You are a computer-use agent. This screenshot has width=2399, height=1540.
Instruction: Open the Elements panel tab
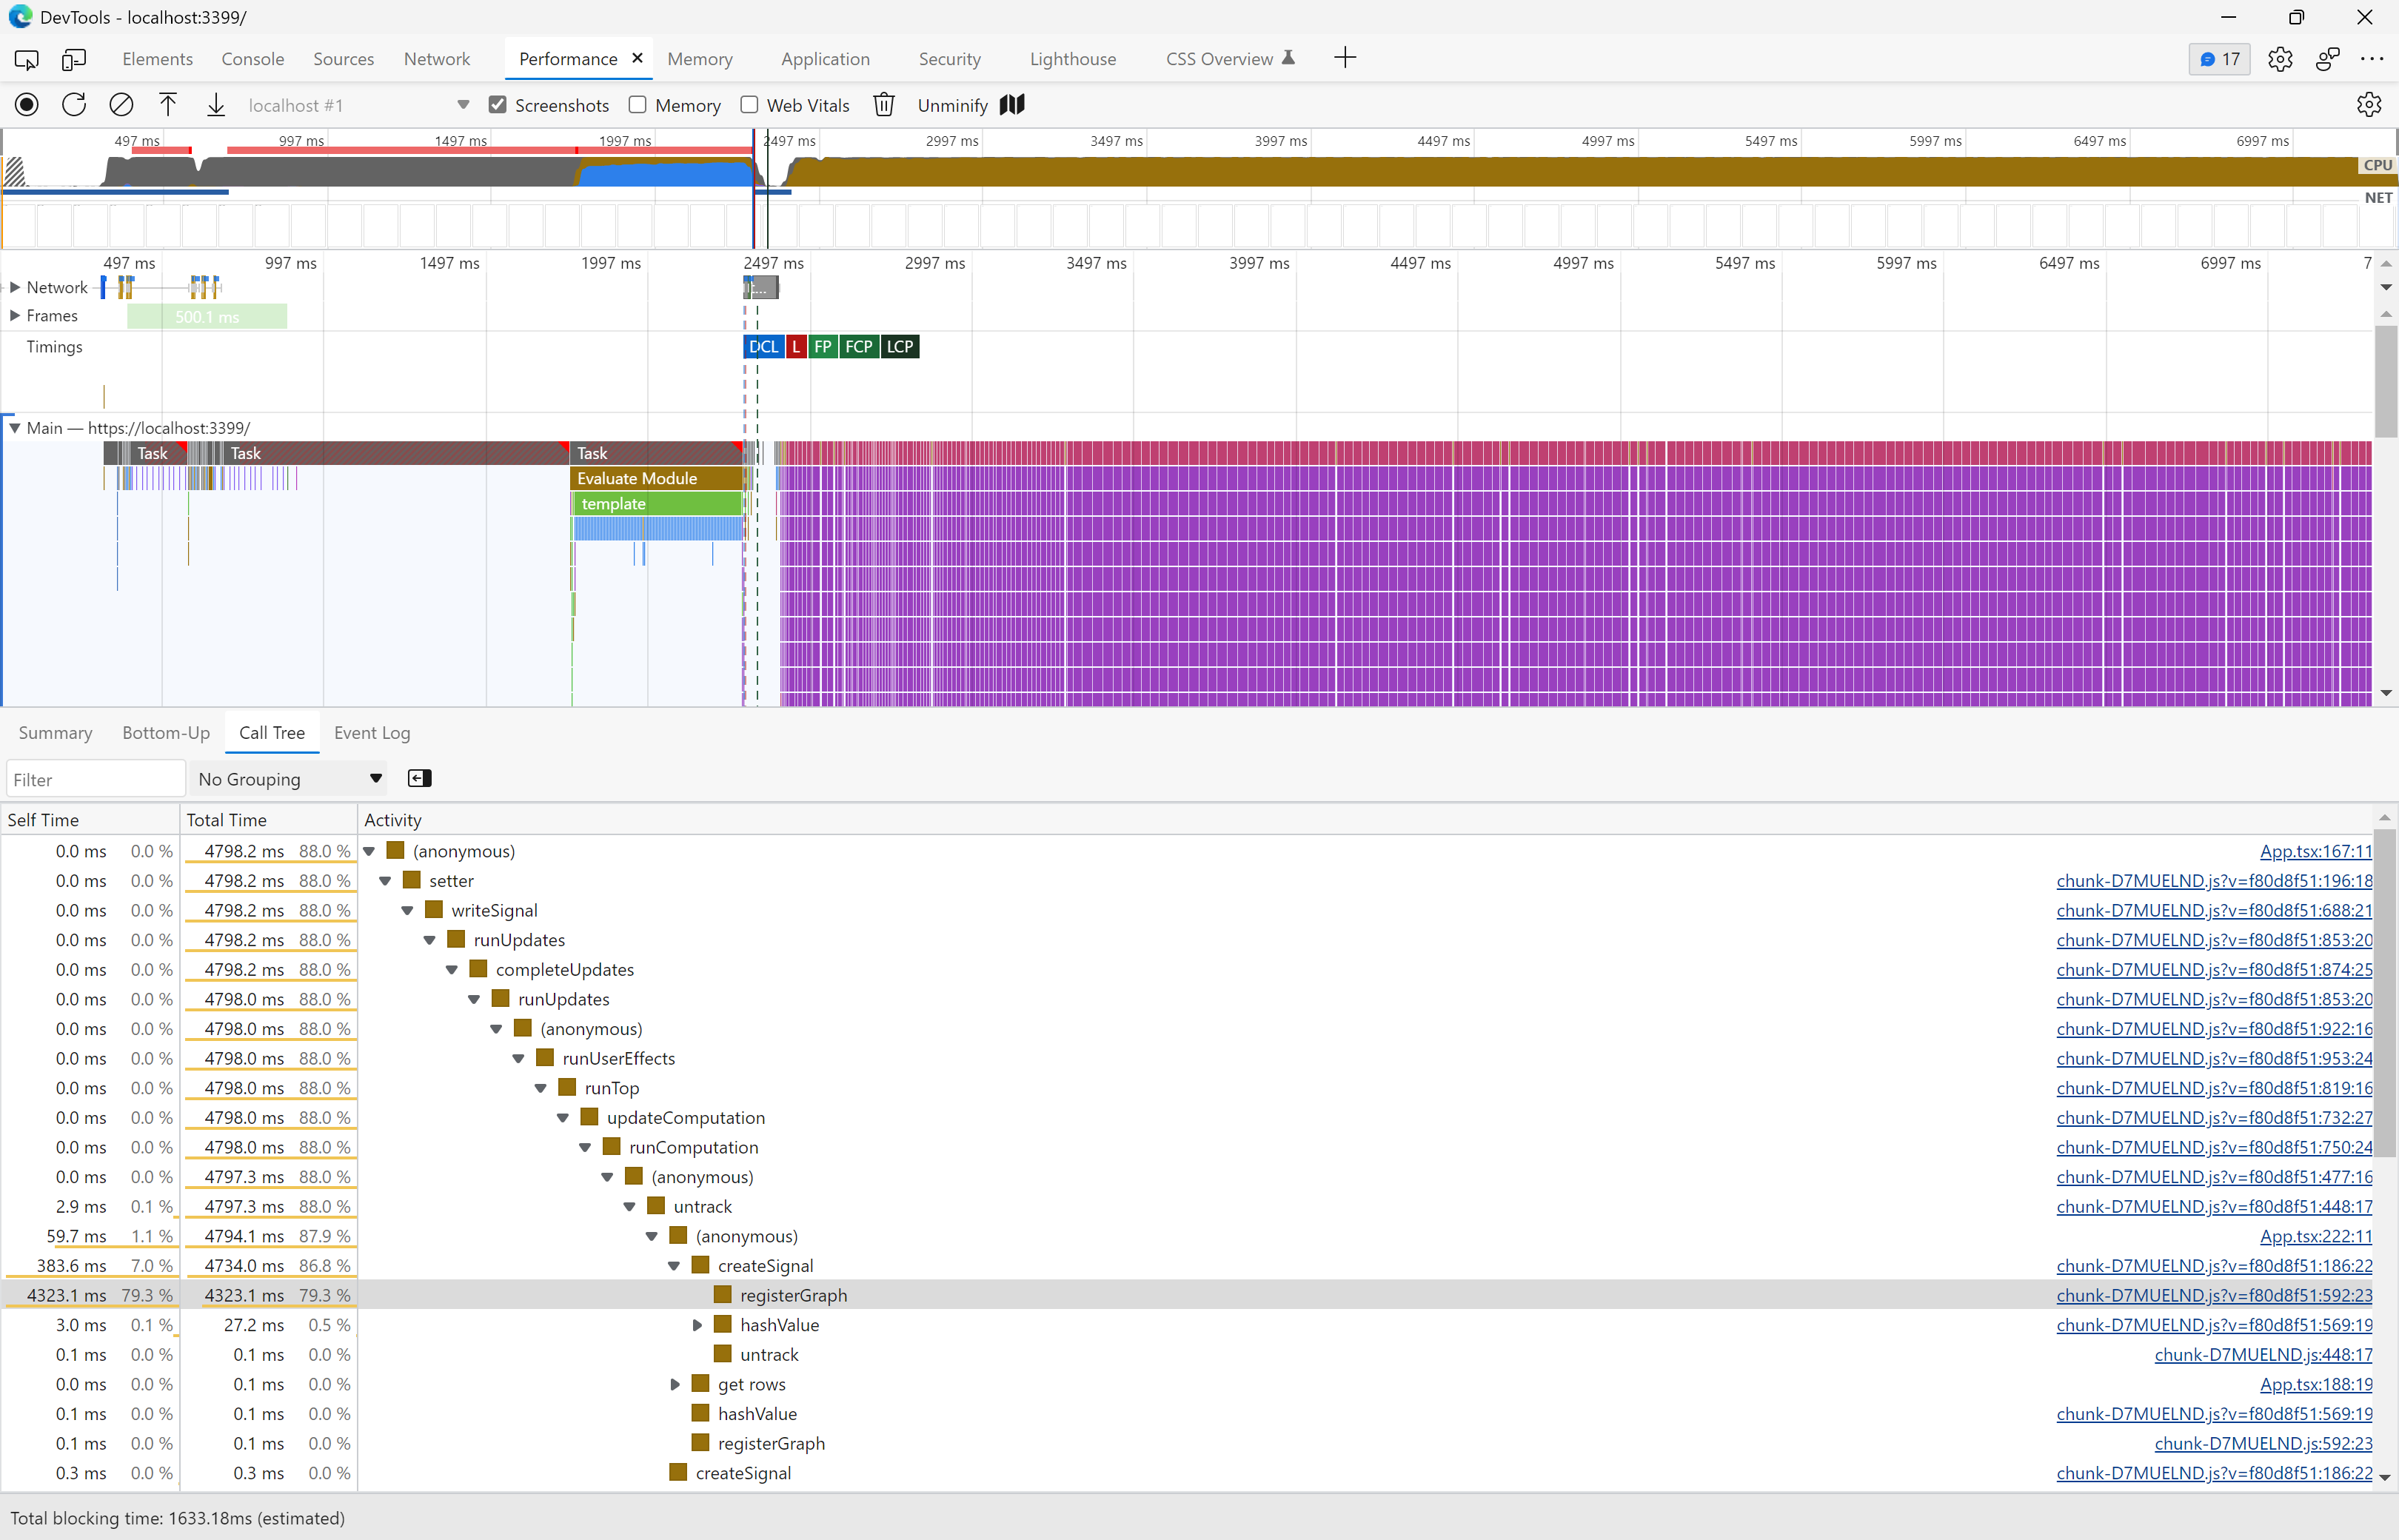(157, 59)
